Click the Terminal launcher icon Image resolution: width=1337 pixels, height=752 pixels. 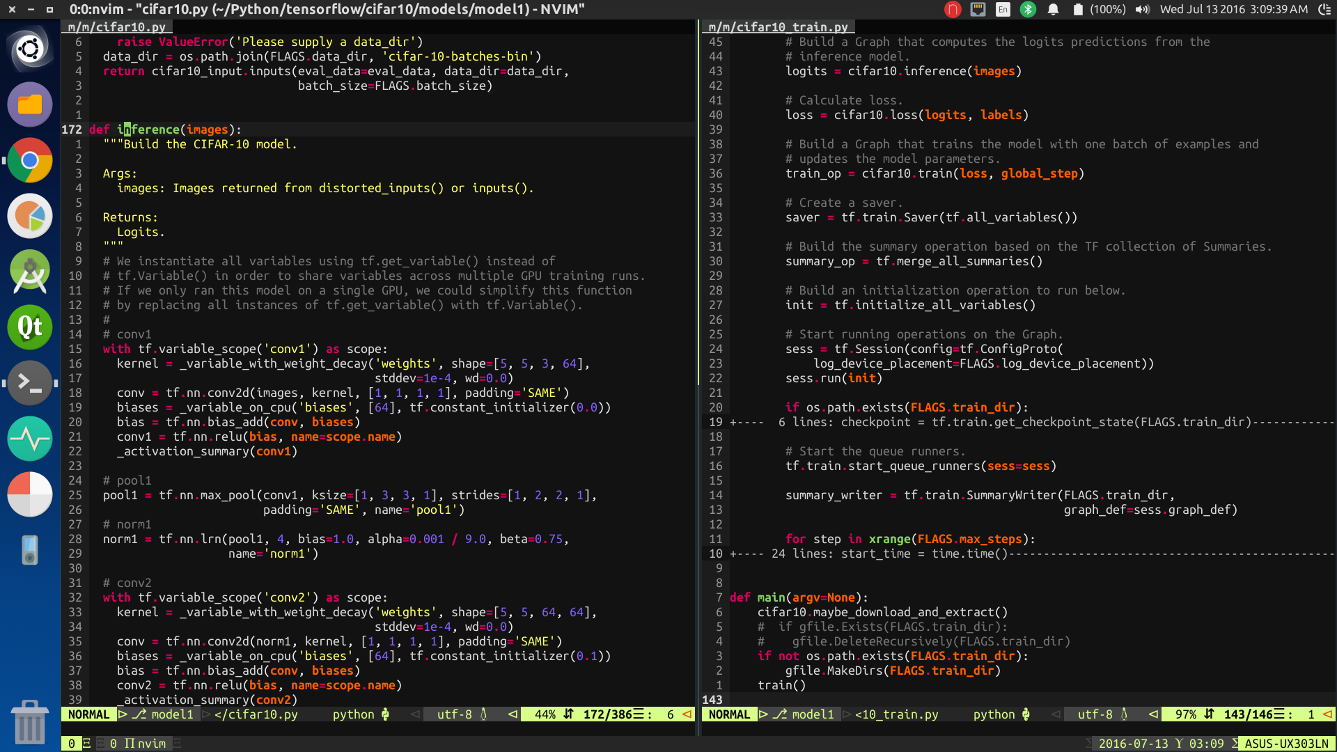(x=30, y=383)
